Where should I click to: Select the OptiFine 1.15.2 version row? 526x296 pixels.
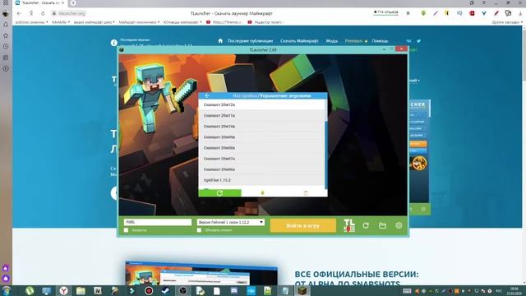pos(261,180)
